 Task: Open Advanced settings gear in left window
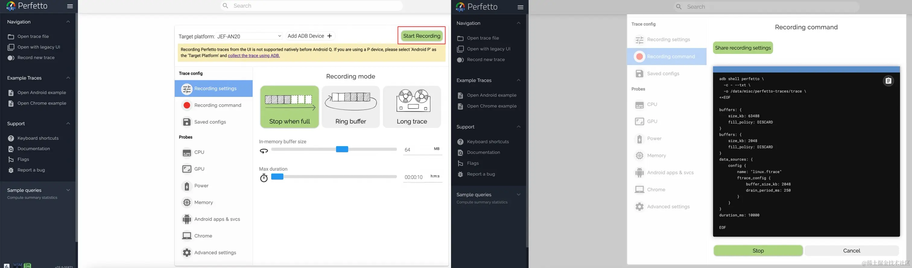(x=187, y=252)
